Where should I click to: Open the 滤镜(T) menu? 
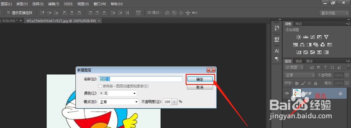[54, 4]
